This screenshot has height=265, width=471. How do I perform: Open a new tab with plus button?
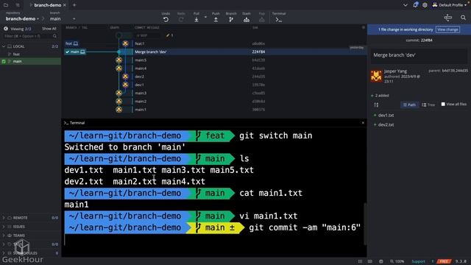point(74,5)
